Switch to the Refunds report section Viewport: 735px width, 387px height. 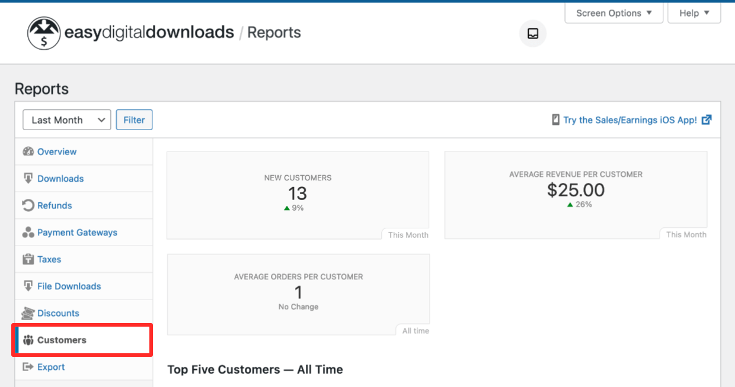click(x=53, y=205)
